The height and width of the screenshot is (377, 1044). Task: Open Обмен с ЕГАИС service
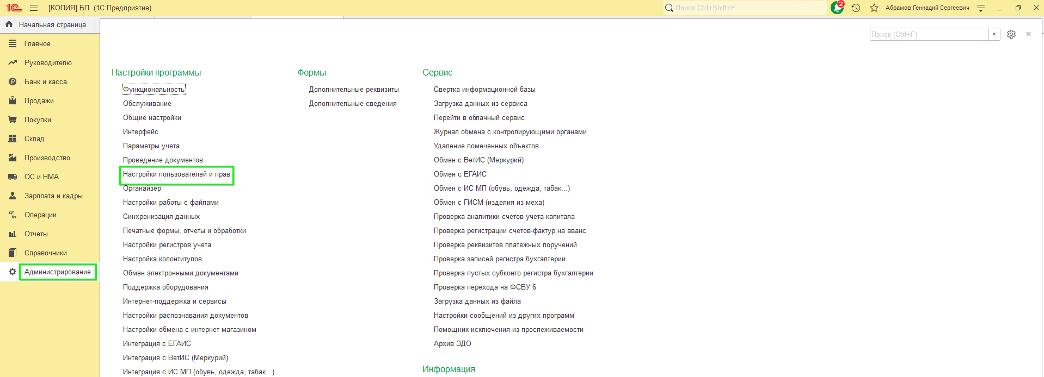click(x=460, y=174)
